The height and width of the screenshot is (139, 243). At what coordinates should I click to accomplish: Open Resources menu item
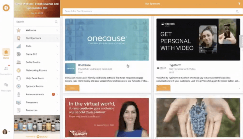[37, 110]
